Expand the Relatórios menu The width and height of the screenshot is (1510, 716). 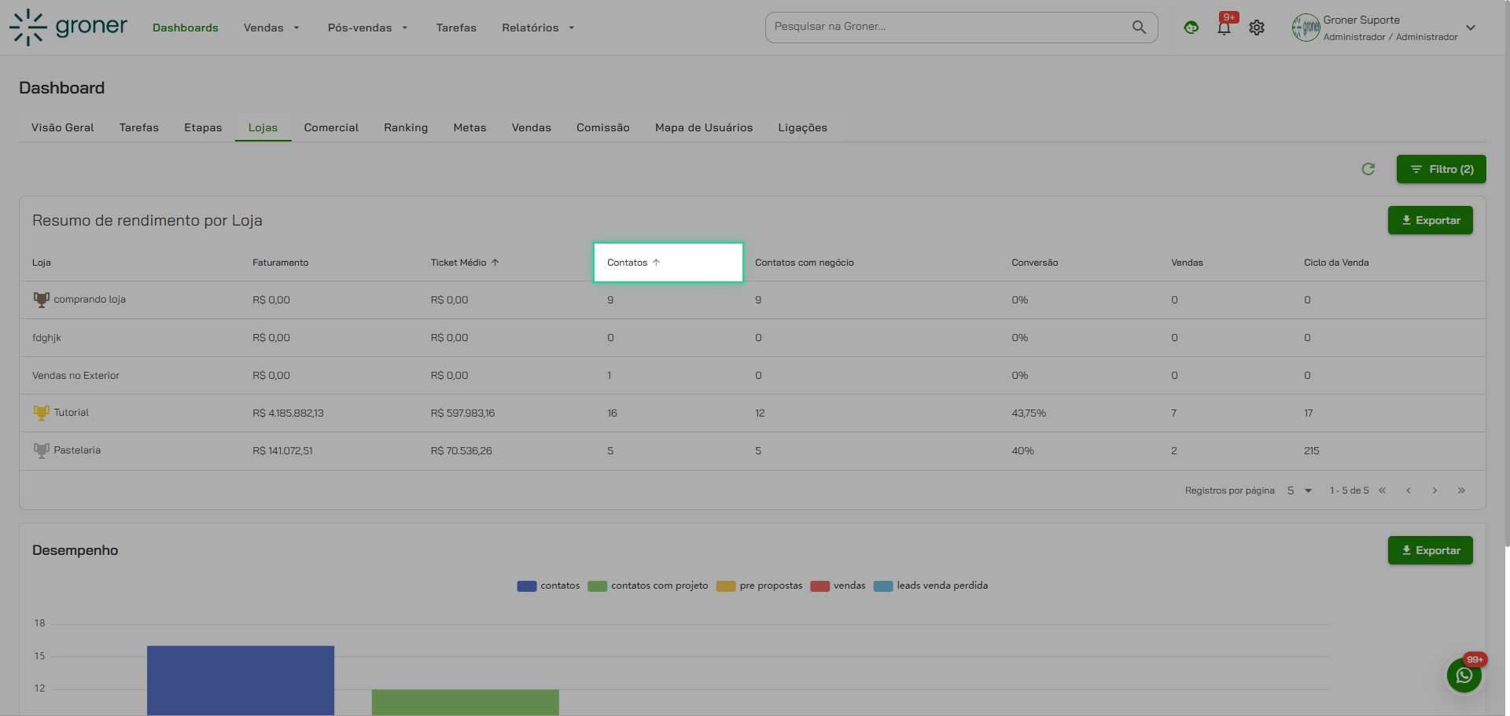[538, 28]
